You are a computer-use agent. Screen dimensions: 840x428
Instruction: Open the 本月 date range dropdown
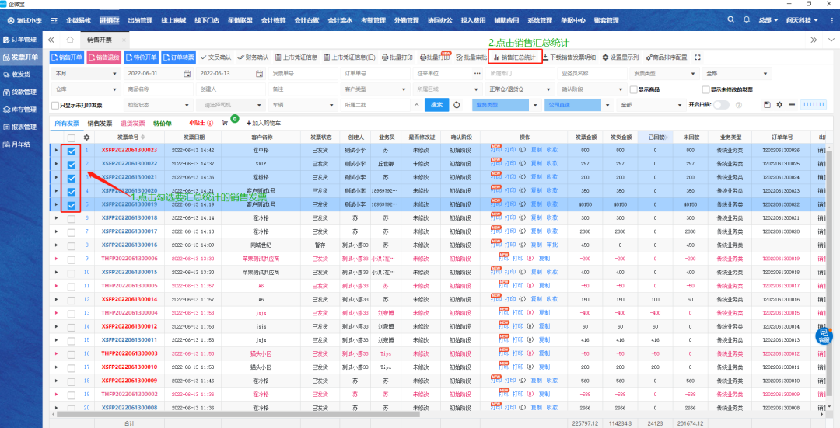click(83, 73)
